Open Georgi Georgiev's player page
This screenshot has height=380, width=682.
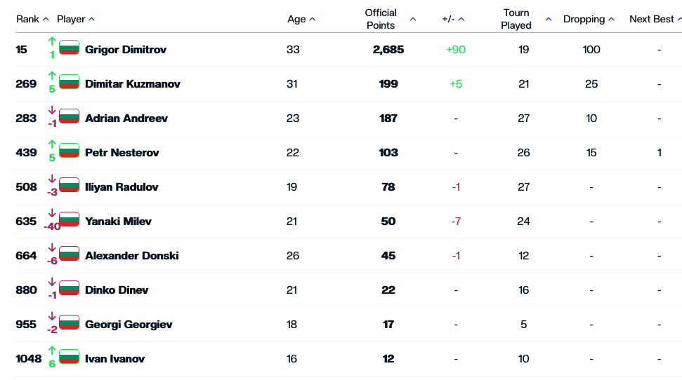[x=129, y=325]
